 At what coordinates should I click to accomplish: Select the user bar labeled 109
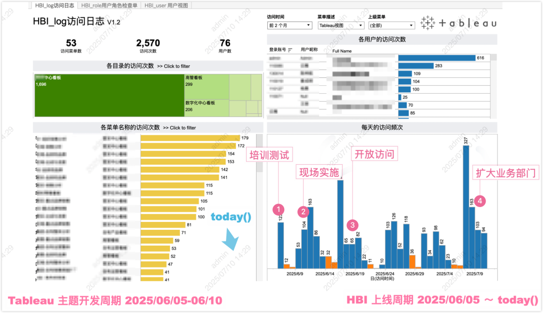point(405,74)
